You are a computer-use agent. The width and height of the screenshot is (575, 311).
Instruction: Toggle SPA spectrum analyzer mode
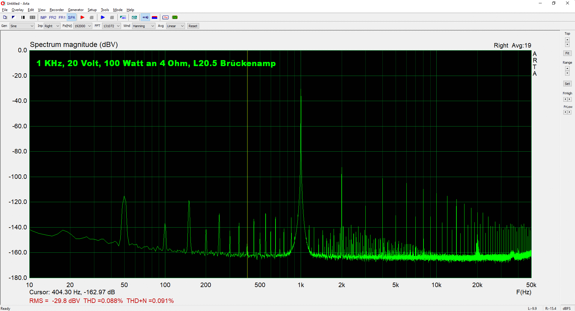tap(71, 17)
